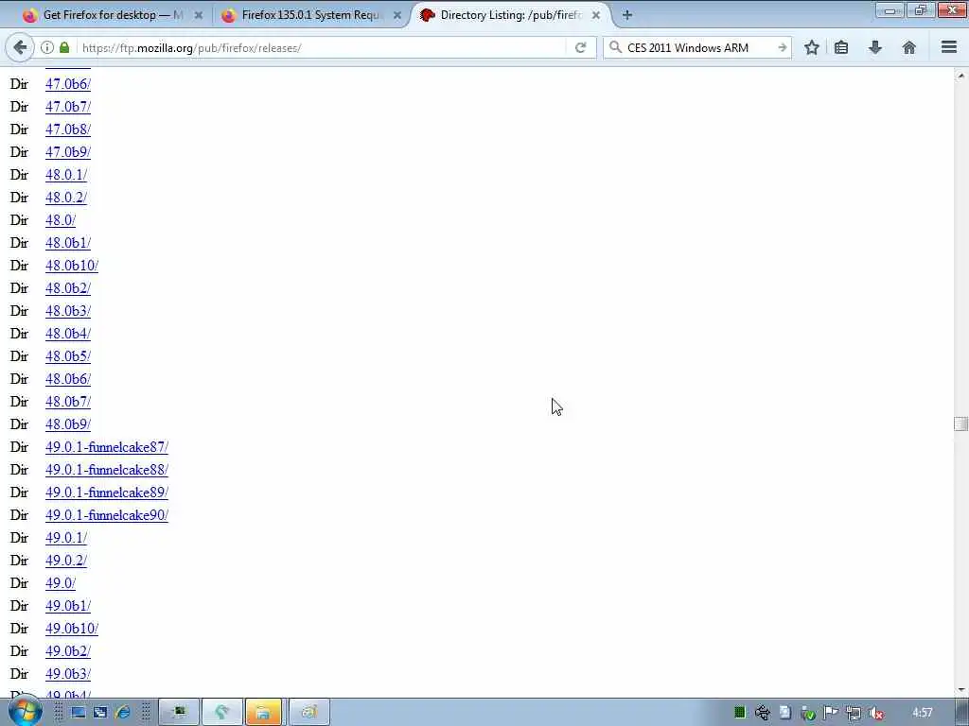Image resolution: width=969 pixels, height=726 pixels.
Task: Open the Windows Start menu orb
Action: (x=25, y=712)
